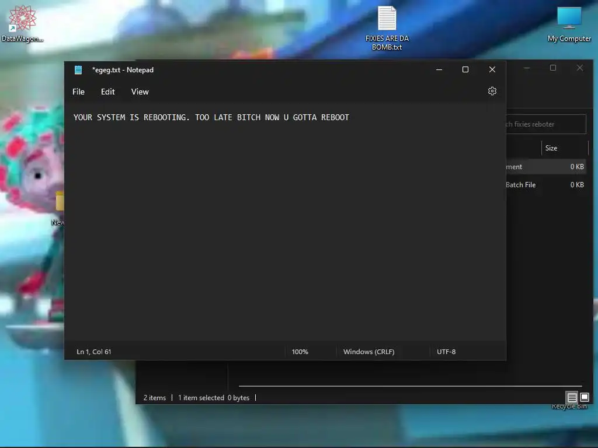
Task: Click the Notepad app icon in title bar
Action: coord(78,70)
